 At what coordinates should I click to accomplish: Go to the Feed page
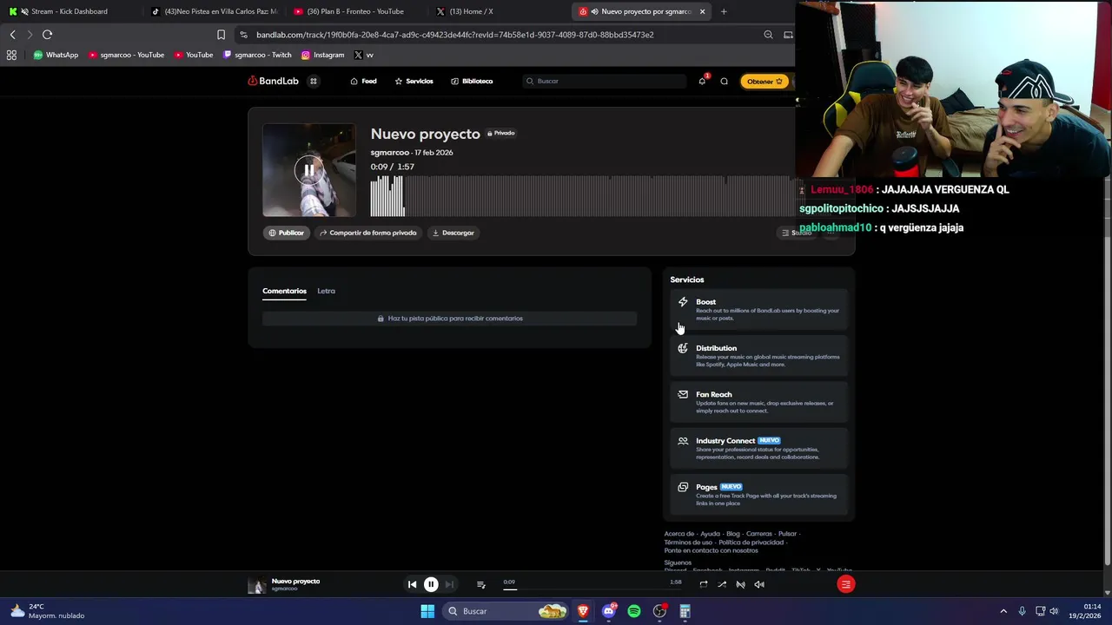point(363,81)
